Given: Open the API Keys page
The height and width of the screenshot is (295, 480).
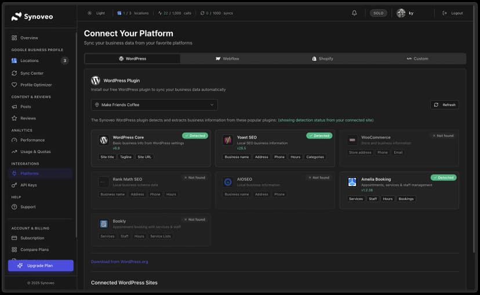Looking at the screenshot, I should point(28,185).
